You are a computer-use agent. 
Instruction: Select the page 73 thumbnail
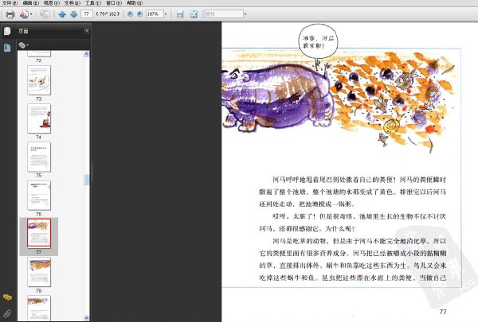39,80
